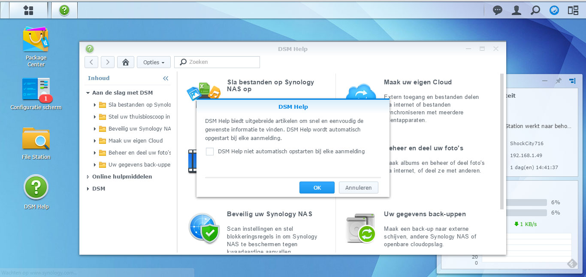Maximize the DSM Help window

[482, 49]
